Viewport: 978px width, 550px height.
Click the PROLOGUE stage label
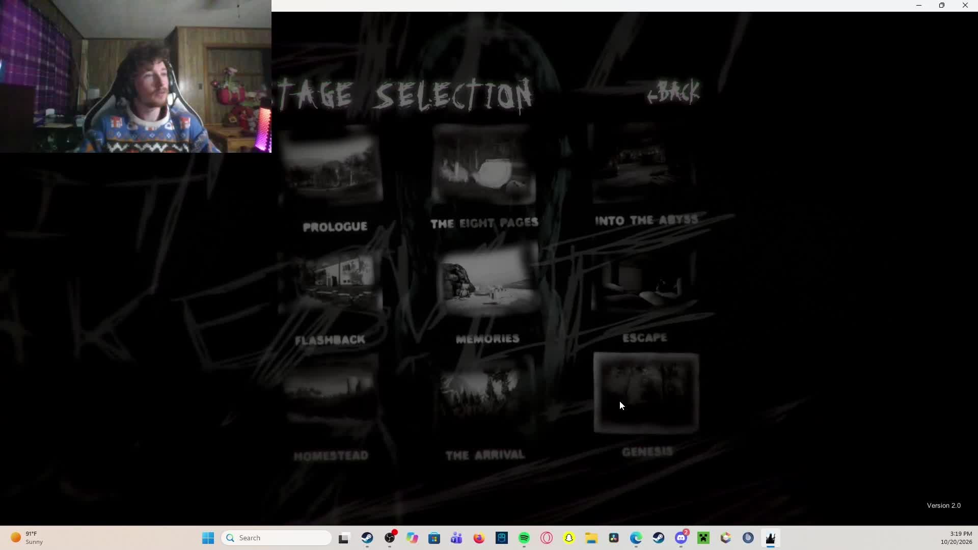pos(335,227)
